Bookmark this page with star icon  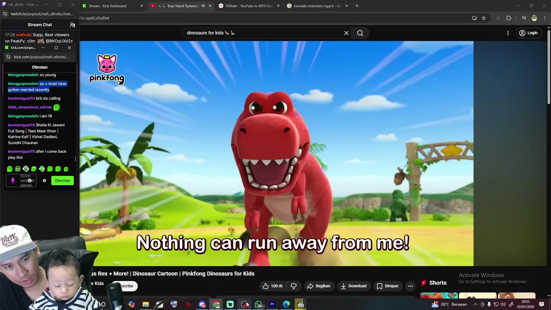(x=484, y=18)
